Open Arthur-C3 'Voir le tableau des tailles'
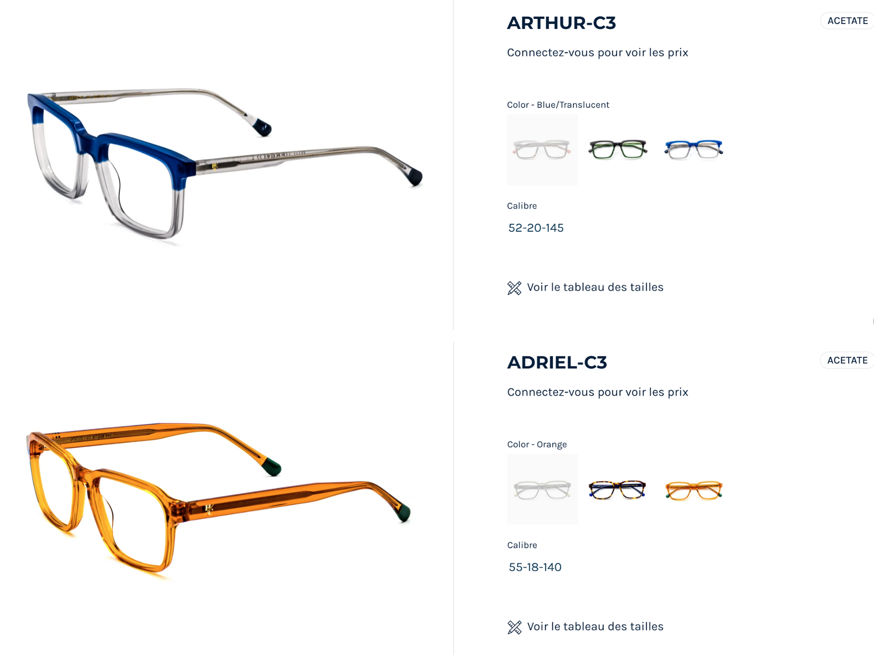 click(595, 287)
